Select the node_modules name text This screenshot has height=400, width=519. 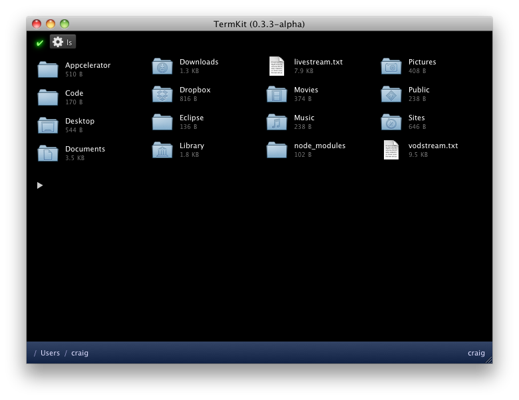pos(320,146)
